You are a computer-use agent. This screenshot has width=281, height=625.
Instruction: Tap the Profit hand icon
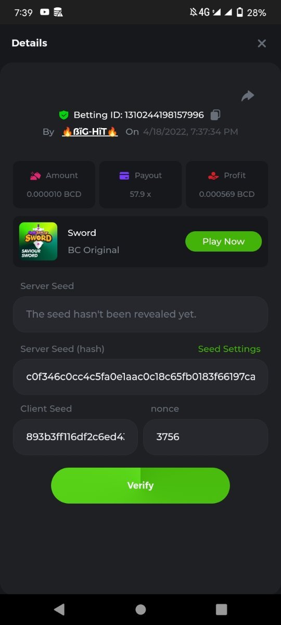tap(213, 176)
